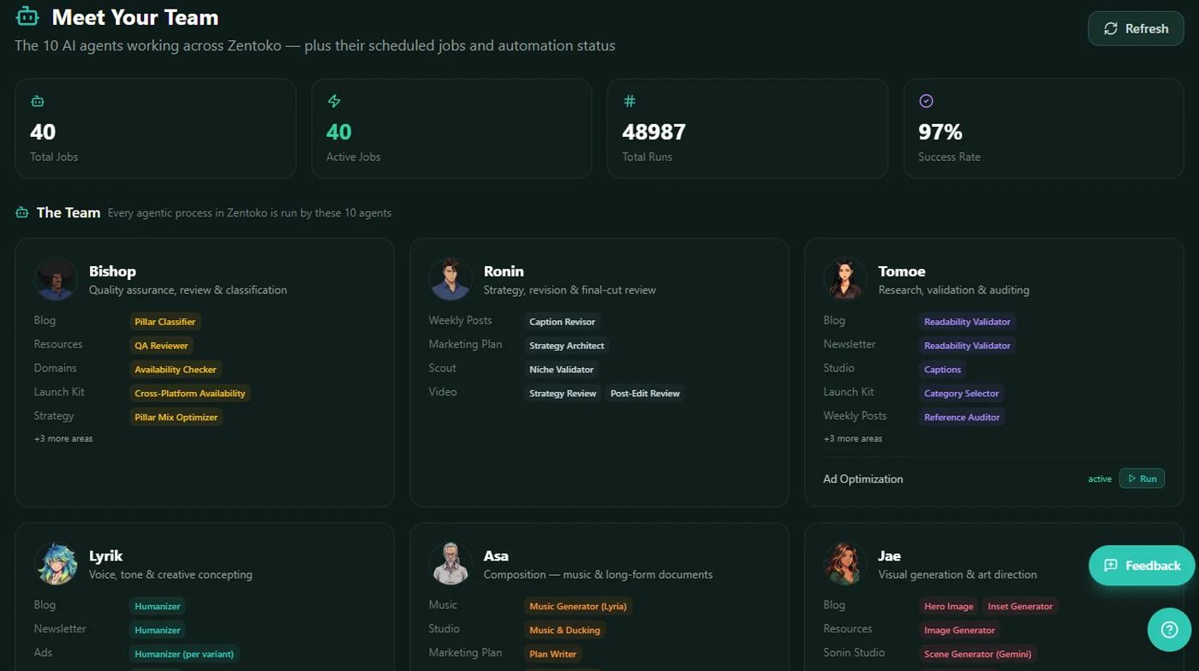Select Tomoe's Captions tag
Viewport: 1199px width, 671px height.
coord(943,370)
